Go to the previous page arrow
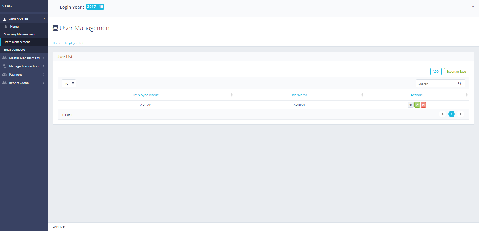 [443, 114]
